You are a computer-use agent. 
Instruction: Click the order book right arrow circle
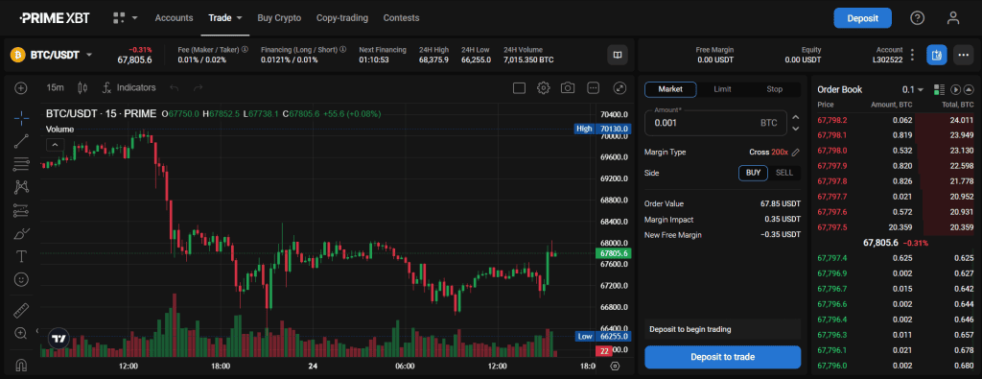pos(956,89)
